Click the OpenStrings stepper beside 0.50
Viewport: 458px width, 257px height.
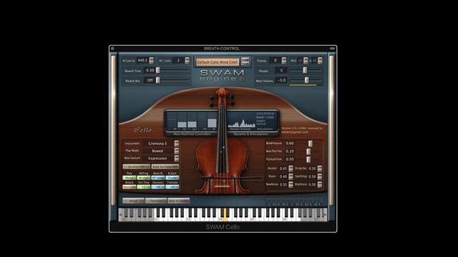point(320,176)
